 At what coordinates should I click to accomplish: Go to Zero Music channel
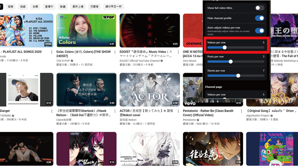[190, 61]
